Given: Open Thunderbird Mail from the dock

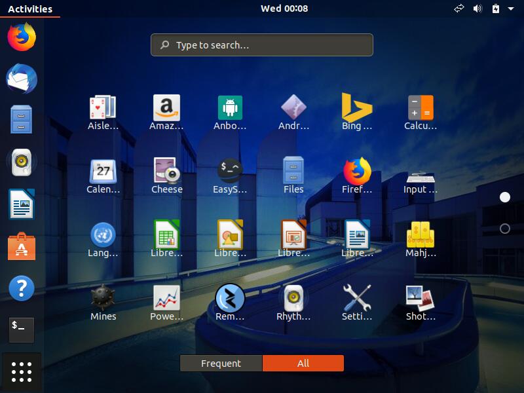Looking at the screenshot, I should [x=22, y=79].
